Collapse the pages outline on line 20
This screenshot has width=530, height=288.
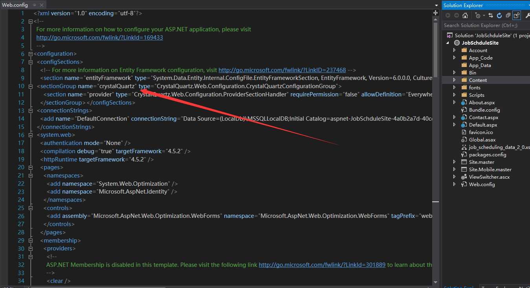(30, 167)
